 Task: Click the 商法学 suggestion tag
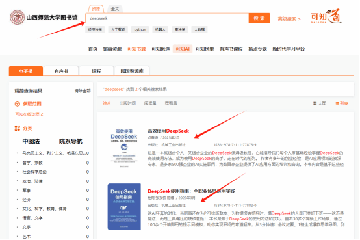[180, 29]
